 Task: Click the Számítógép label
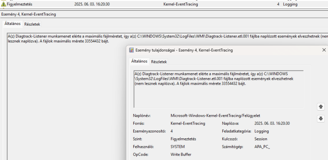coord(232,147)
